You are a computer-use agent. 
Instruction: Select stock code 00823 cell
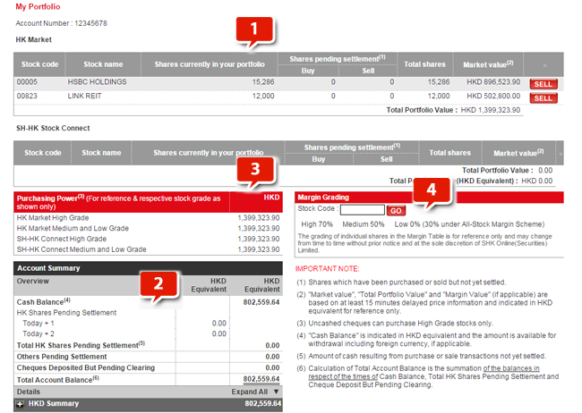click(27, 96)
